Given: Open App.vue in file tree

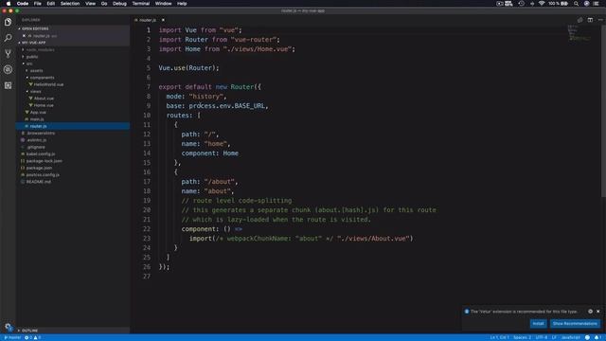Looking at the screenshot, I should 38,113.
